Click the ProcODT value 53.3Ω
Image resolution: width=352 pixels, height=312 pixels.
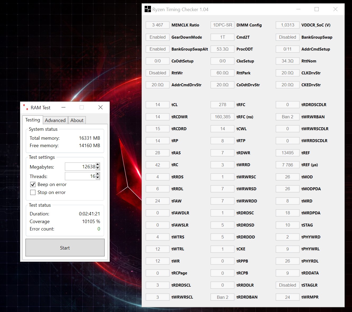tap(222, 49)
